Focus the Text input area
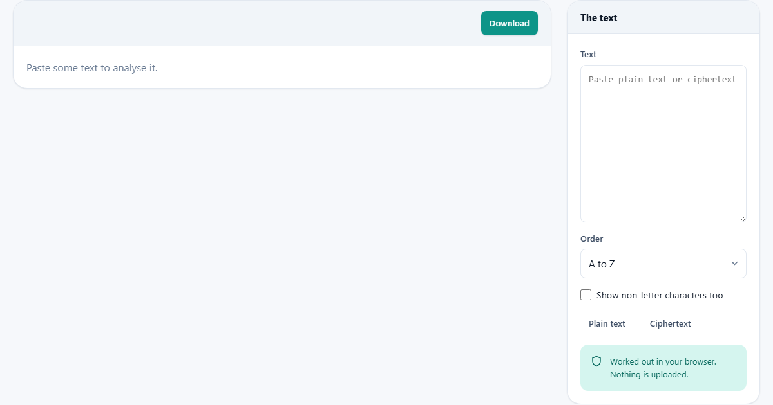The width and height of the screenshot is (773, 405). (x=663, y=143)
